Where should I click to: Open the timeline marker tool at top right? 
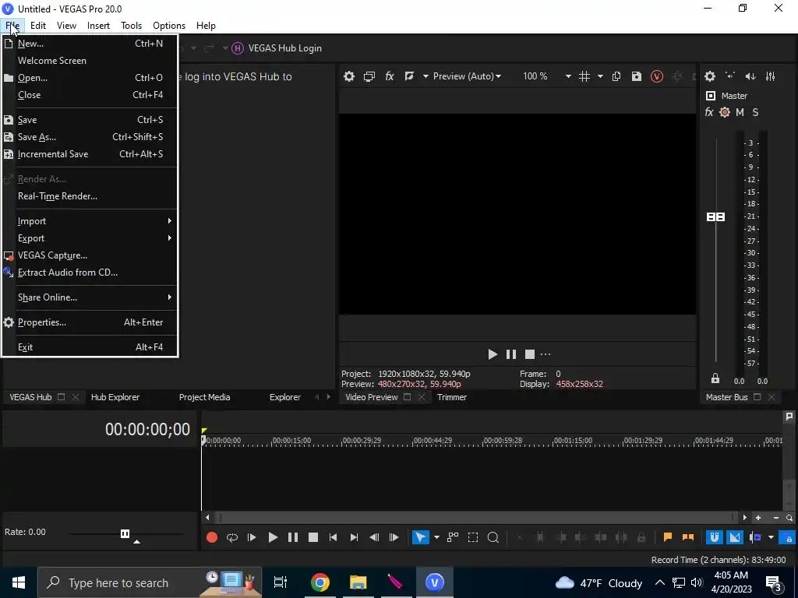pyautogui.click(x=789, y=417)
